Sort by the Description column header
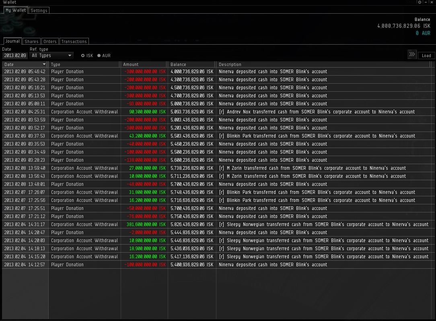This screenshot has width=436, height=321. 323,64
